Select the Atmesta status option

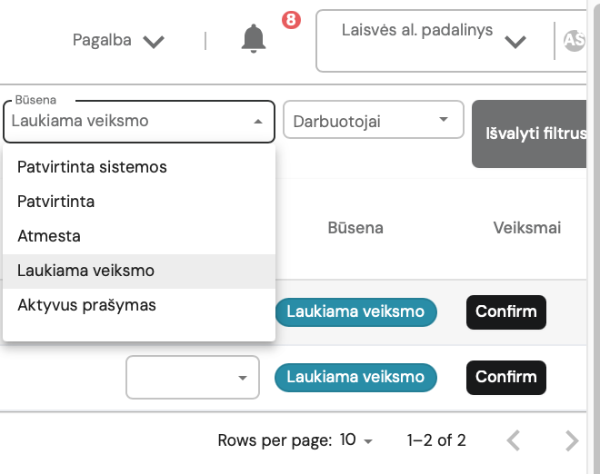pos(49,236)
